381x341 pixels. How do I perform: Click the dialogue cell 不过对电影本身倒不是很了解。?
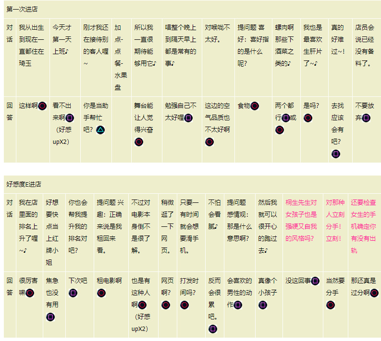[x=143, y=233]
